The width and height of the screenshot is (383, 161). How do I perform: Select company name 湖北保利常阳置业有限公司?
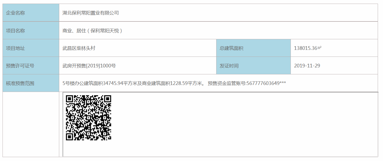tap(91, 13)
